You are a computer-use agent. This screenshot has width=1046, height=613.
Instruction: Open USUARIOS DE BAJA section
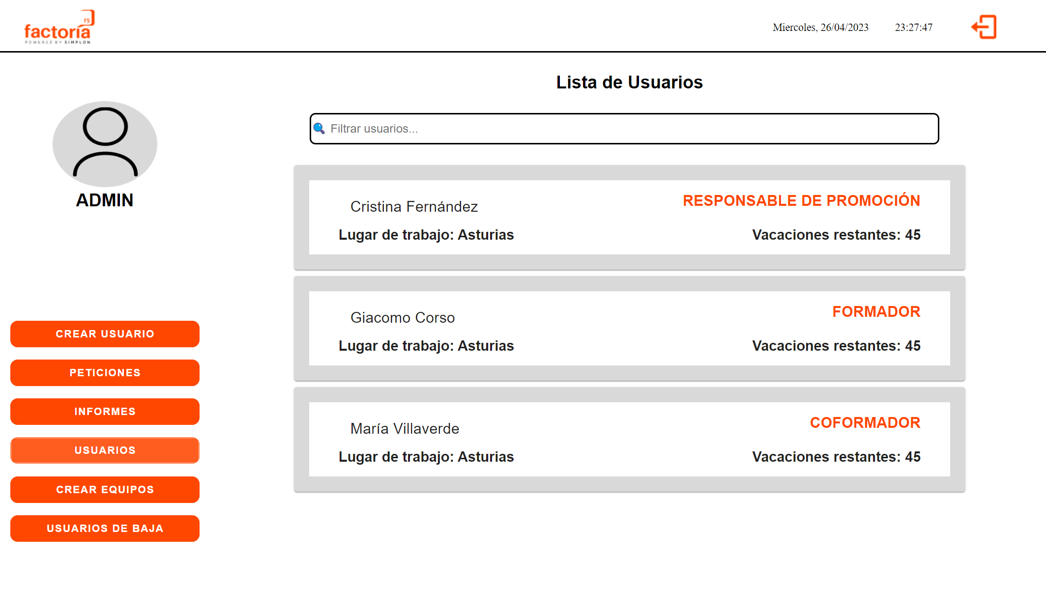pyautogui.click(x=105, y=528)
